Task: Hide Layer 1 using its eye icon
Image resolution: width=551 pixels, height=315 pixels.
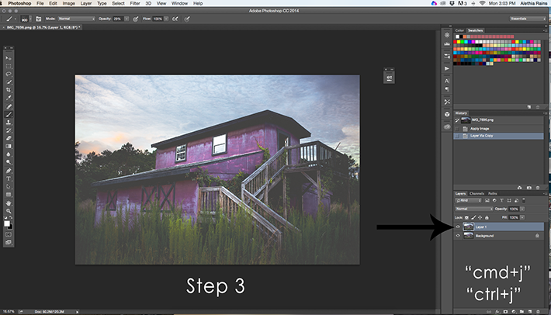Action: coord(458,227)
